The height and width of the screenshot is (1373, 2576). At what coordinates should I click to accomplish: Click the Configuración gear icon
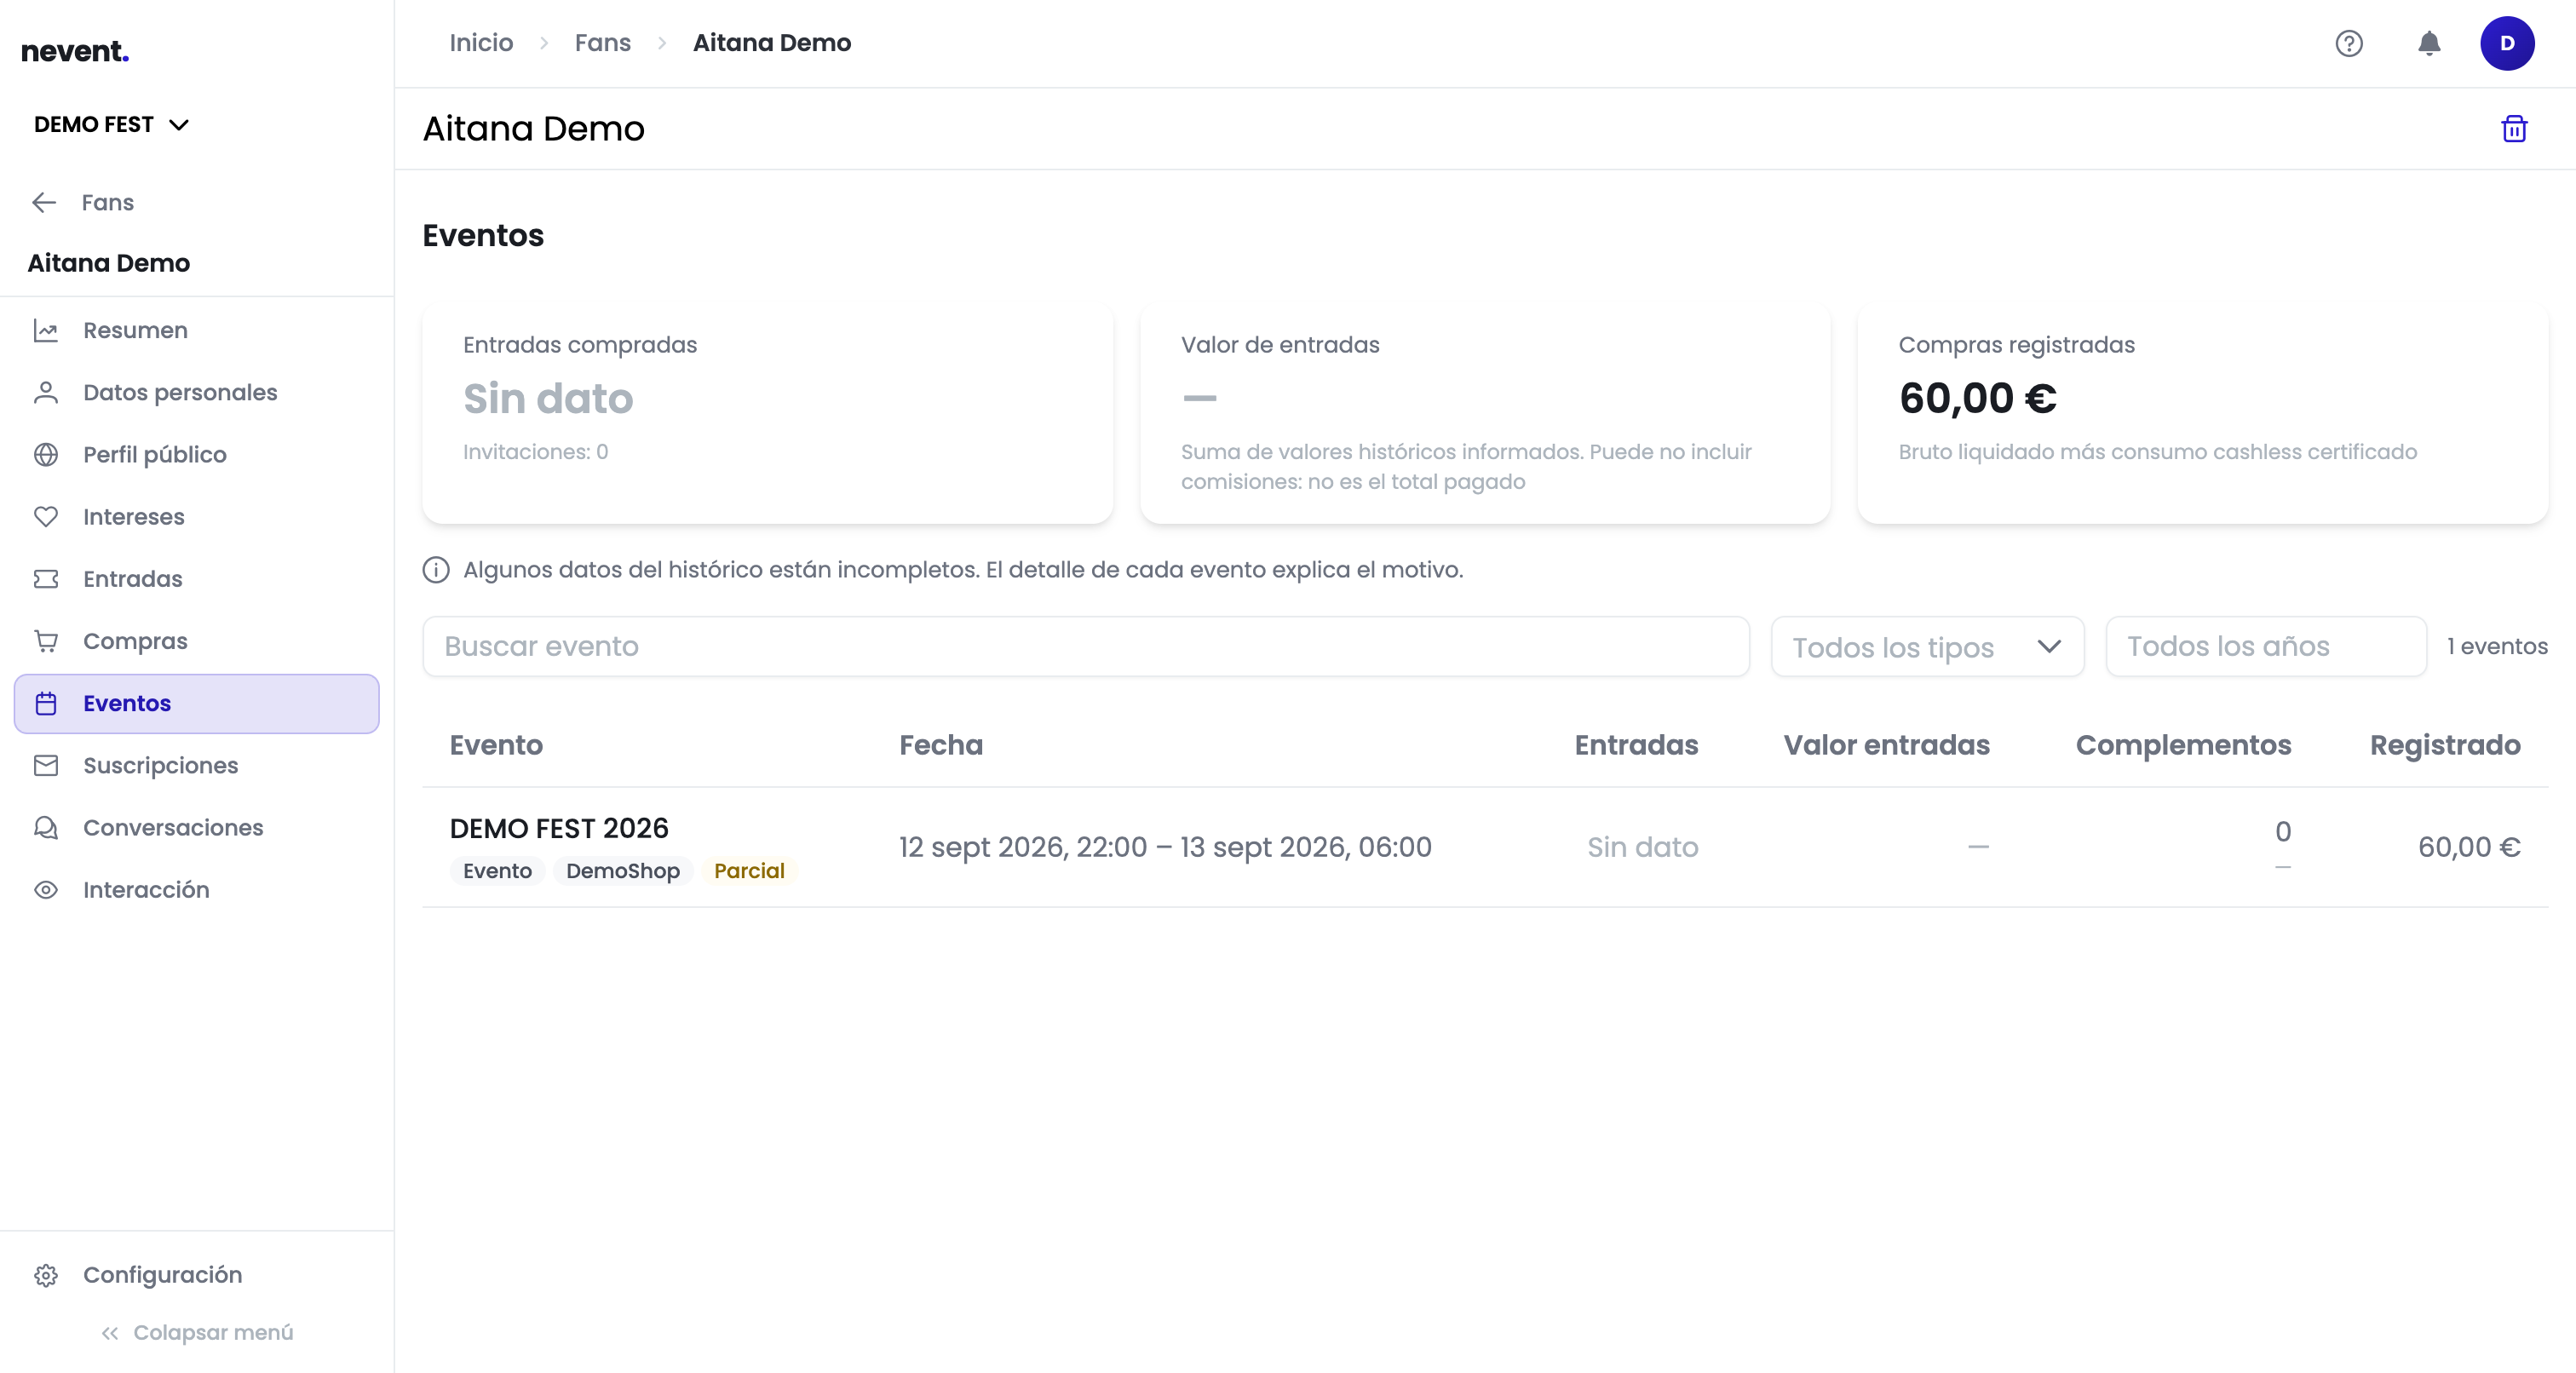pyautogui.click(x=46, y=1275)
